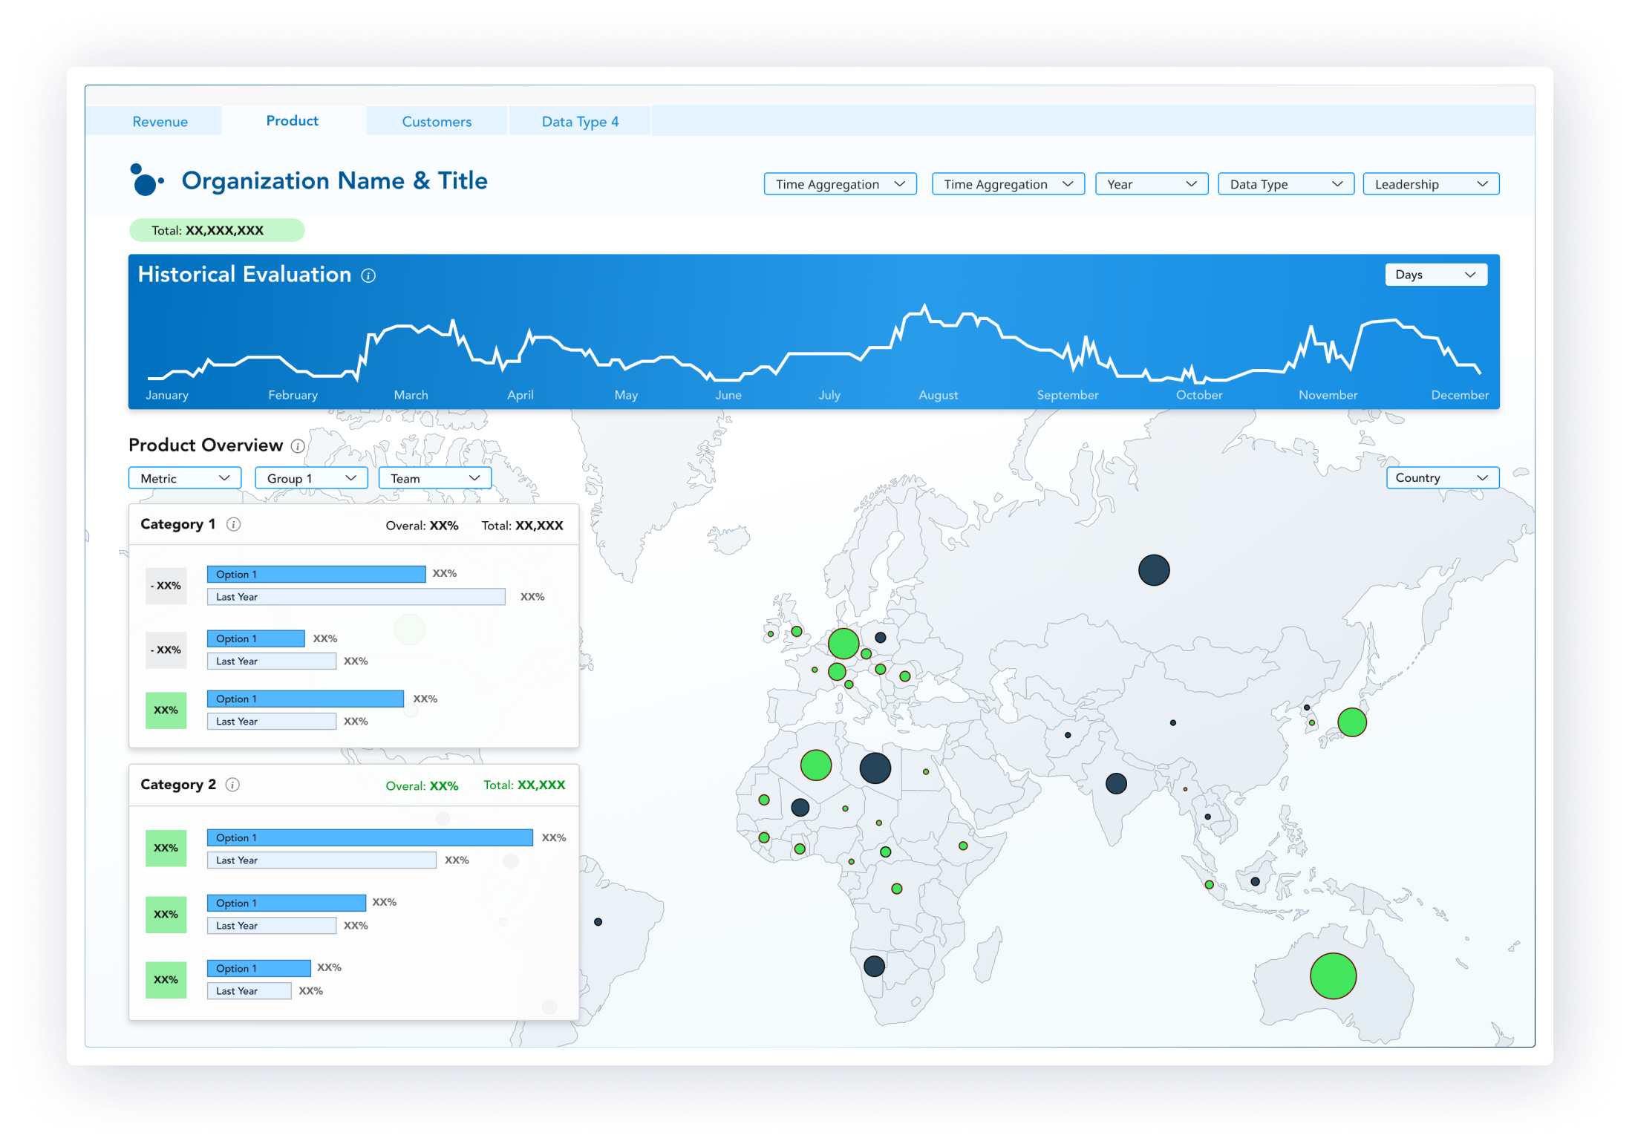Open Historical Evaluation info icon
Screen dimensions: 1635x1147
click(368, 276)
